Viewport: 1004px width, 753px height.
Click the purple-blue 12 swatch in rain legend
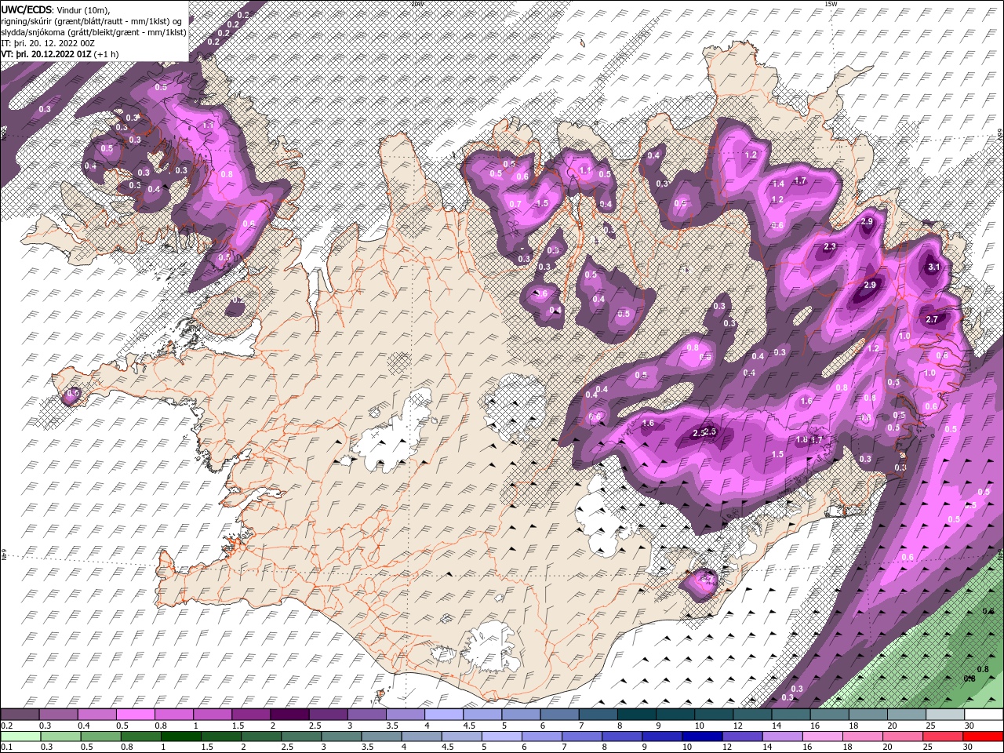click(741, 737)
